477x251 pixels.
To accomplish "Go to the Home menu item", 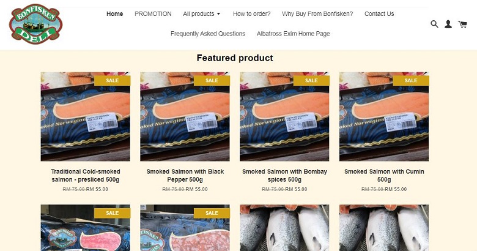I will pyautogui.click(x=115, y=14).
